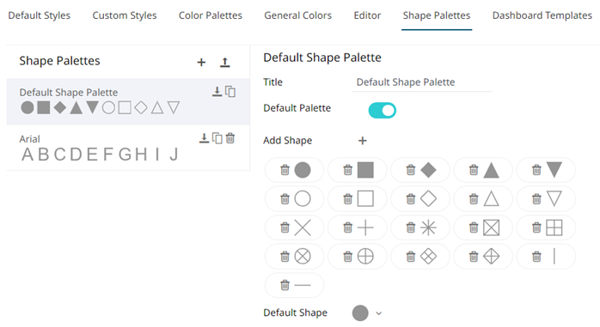Toggle the Default Palette switch
Screen dimensions: 600x327
(x=382, y=111)
